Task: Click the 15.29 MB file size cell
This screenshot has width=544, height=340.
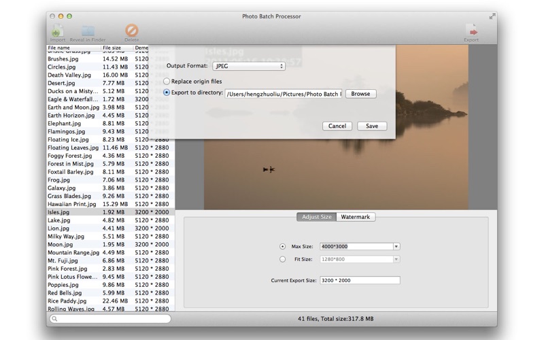Action: 115,204
